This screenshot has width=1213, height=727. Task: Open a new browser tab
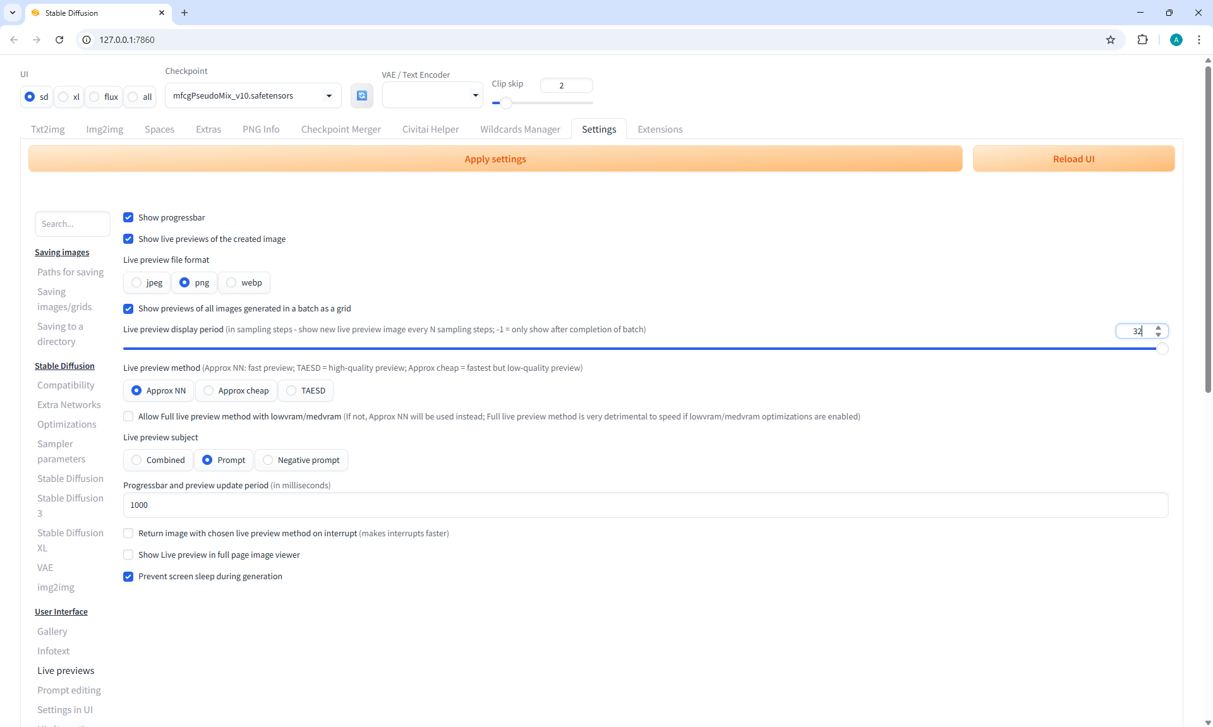[184, 13]
